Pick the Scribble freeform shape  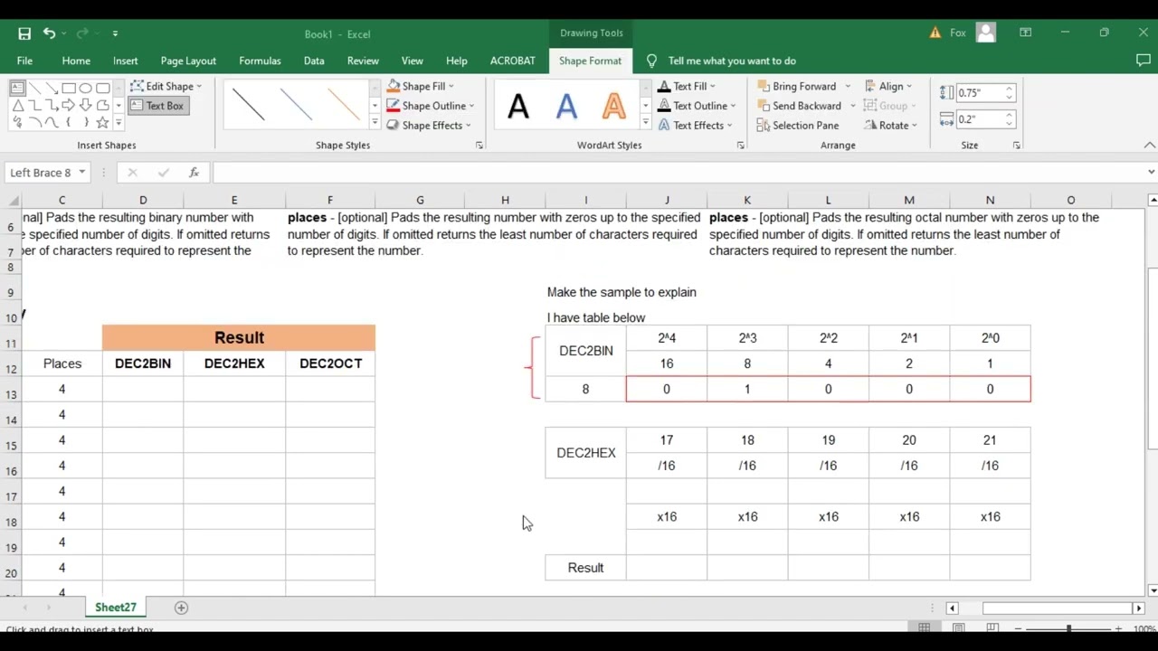tap(17, 122)
